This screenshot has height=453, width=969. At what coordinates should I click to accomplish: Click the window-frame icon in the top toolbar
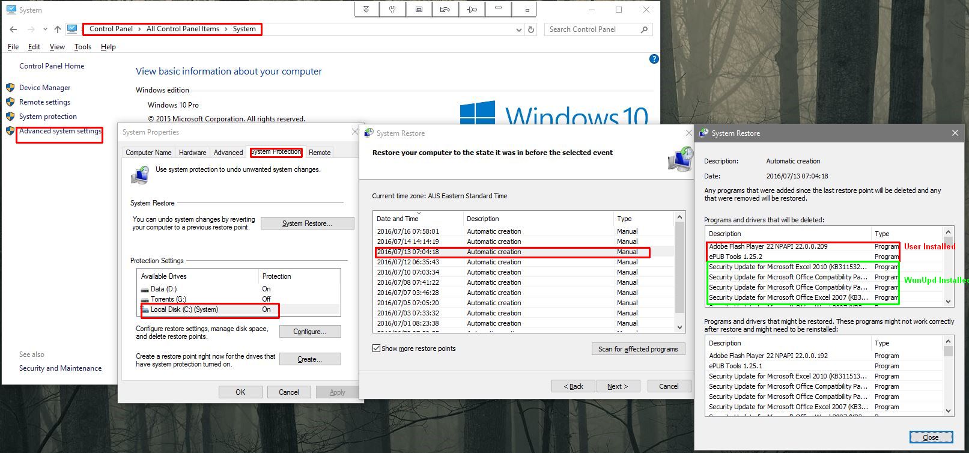tap(419, 10)
